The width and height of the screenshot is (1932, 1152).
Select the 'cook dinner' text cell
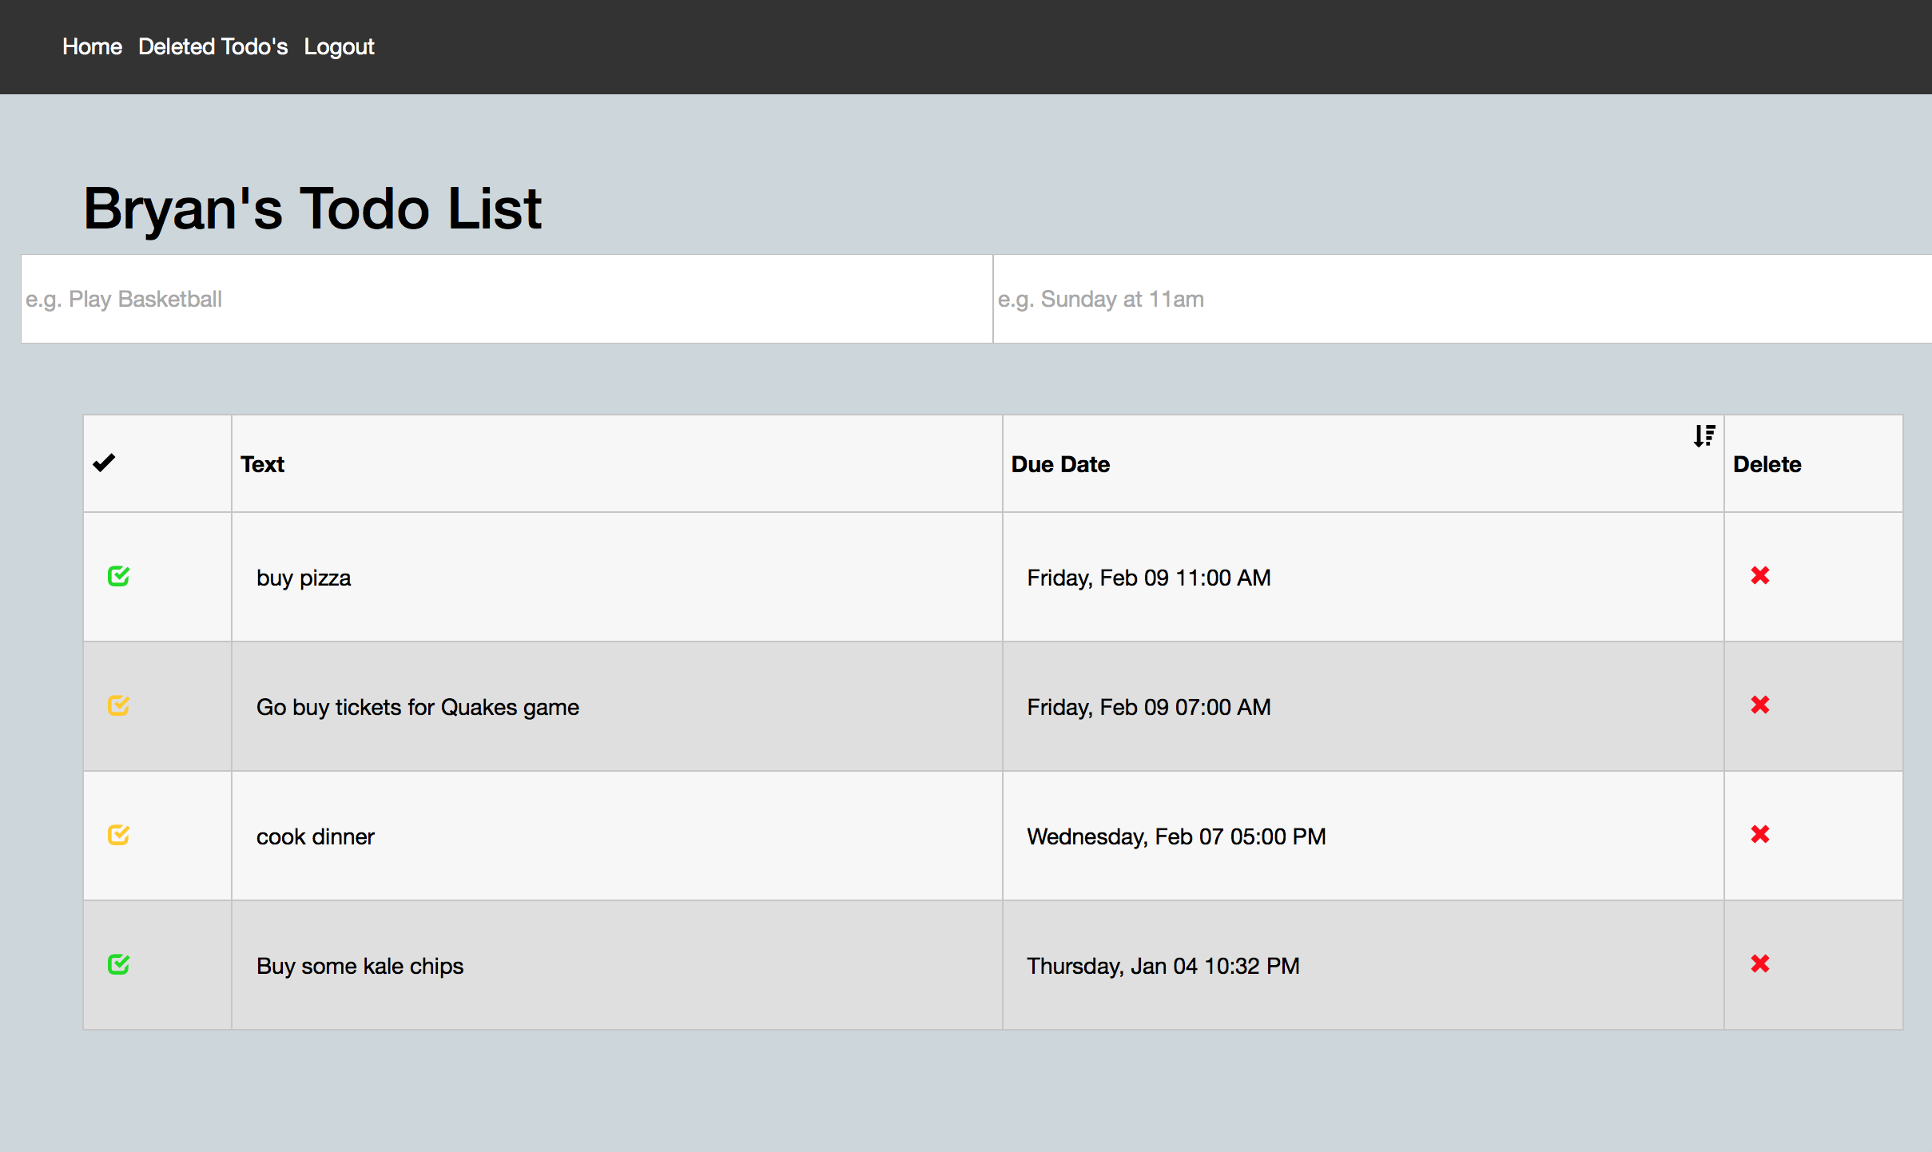315,837
